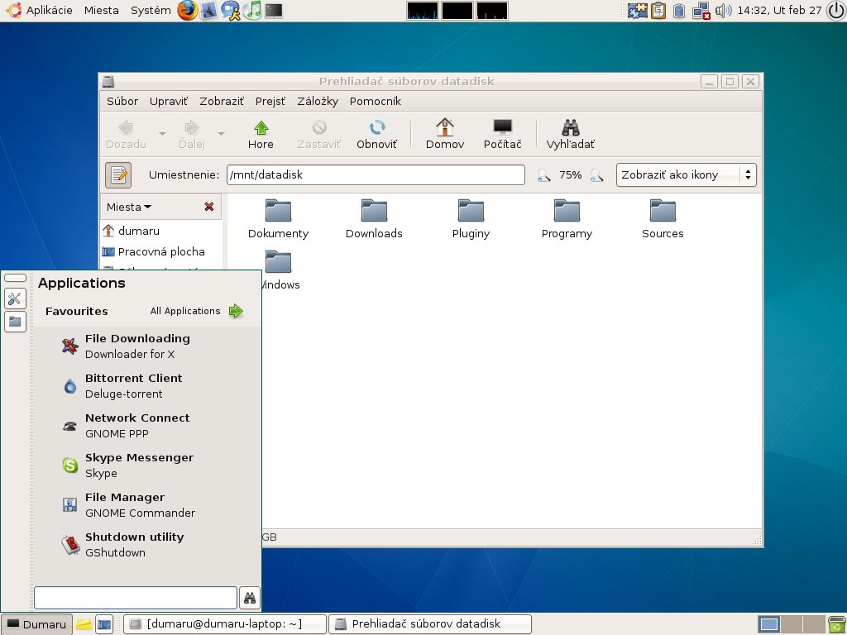The height and width of the screenshot is (635, 847).
Task: Open the Zobraziť menu
Action: 222,101
